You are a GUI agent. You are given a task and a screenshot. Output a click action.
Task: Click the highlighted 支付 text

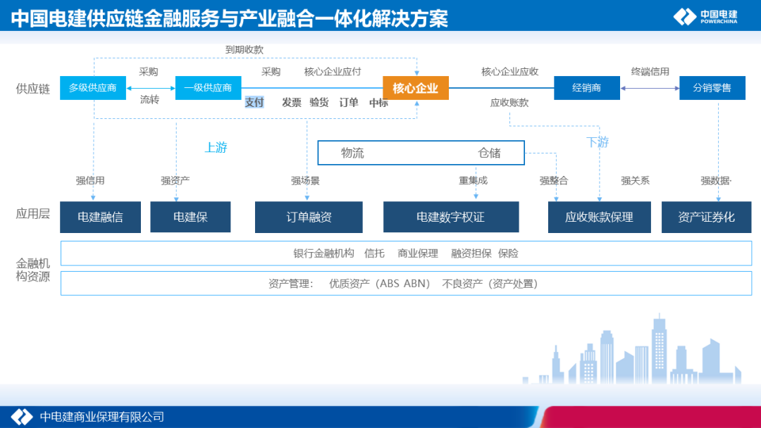254,102
